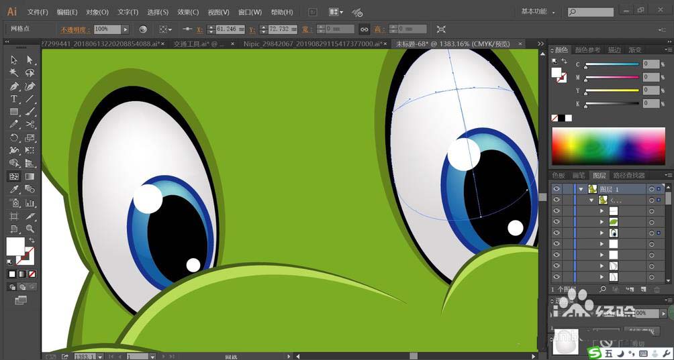This screenshot has width=674, height=360.
Task: Toggle the None fill mode button in toolbox
Action: coord(32,274)
